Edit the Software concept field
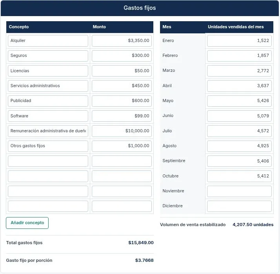The image size is (280, 274). coord(48,116)
